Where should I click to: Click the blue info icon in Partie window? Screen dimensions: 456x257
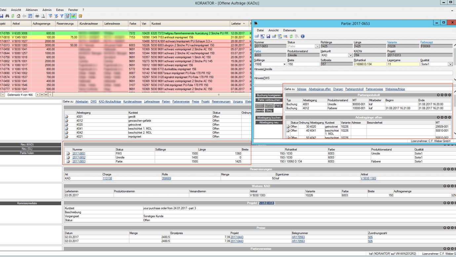302,36
